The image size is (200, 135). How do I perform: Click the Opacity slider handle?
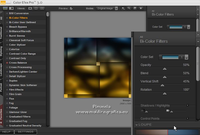point(165,69)
